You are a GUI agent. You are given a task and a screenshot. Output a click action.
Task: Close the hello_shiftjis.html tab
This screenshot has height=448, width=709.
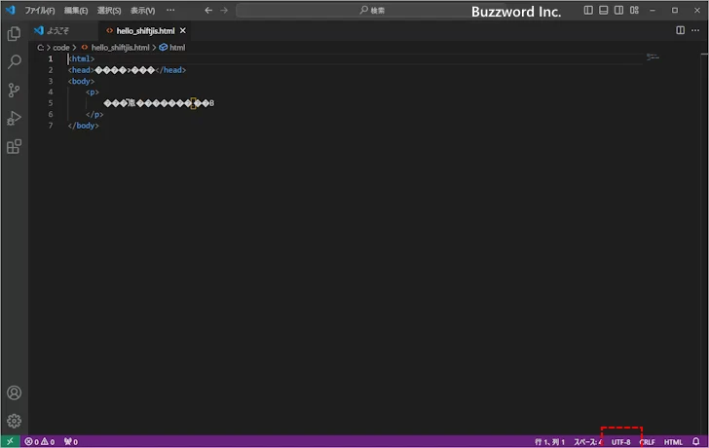[x=183, y=31]
